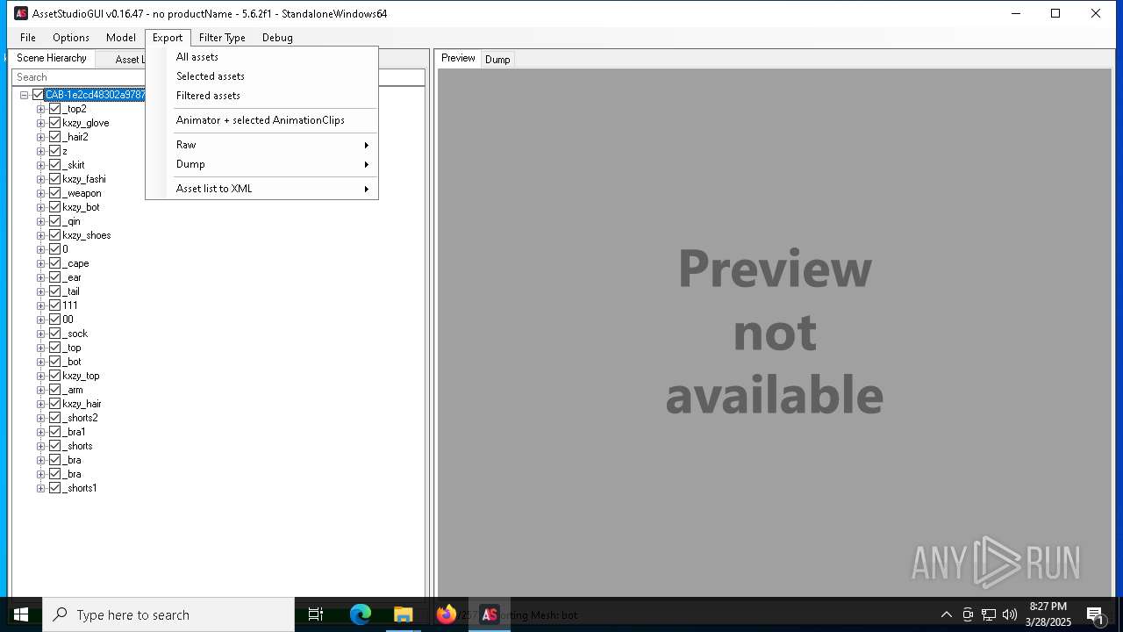This screenshot has width=1123, height=632.
Task: Expand the _ear tree node
Action: 40,277
